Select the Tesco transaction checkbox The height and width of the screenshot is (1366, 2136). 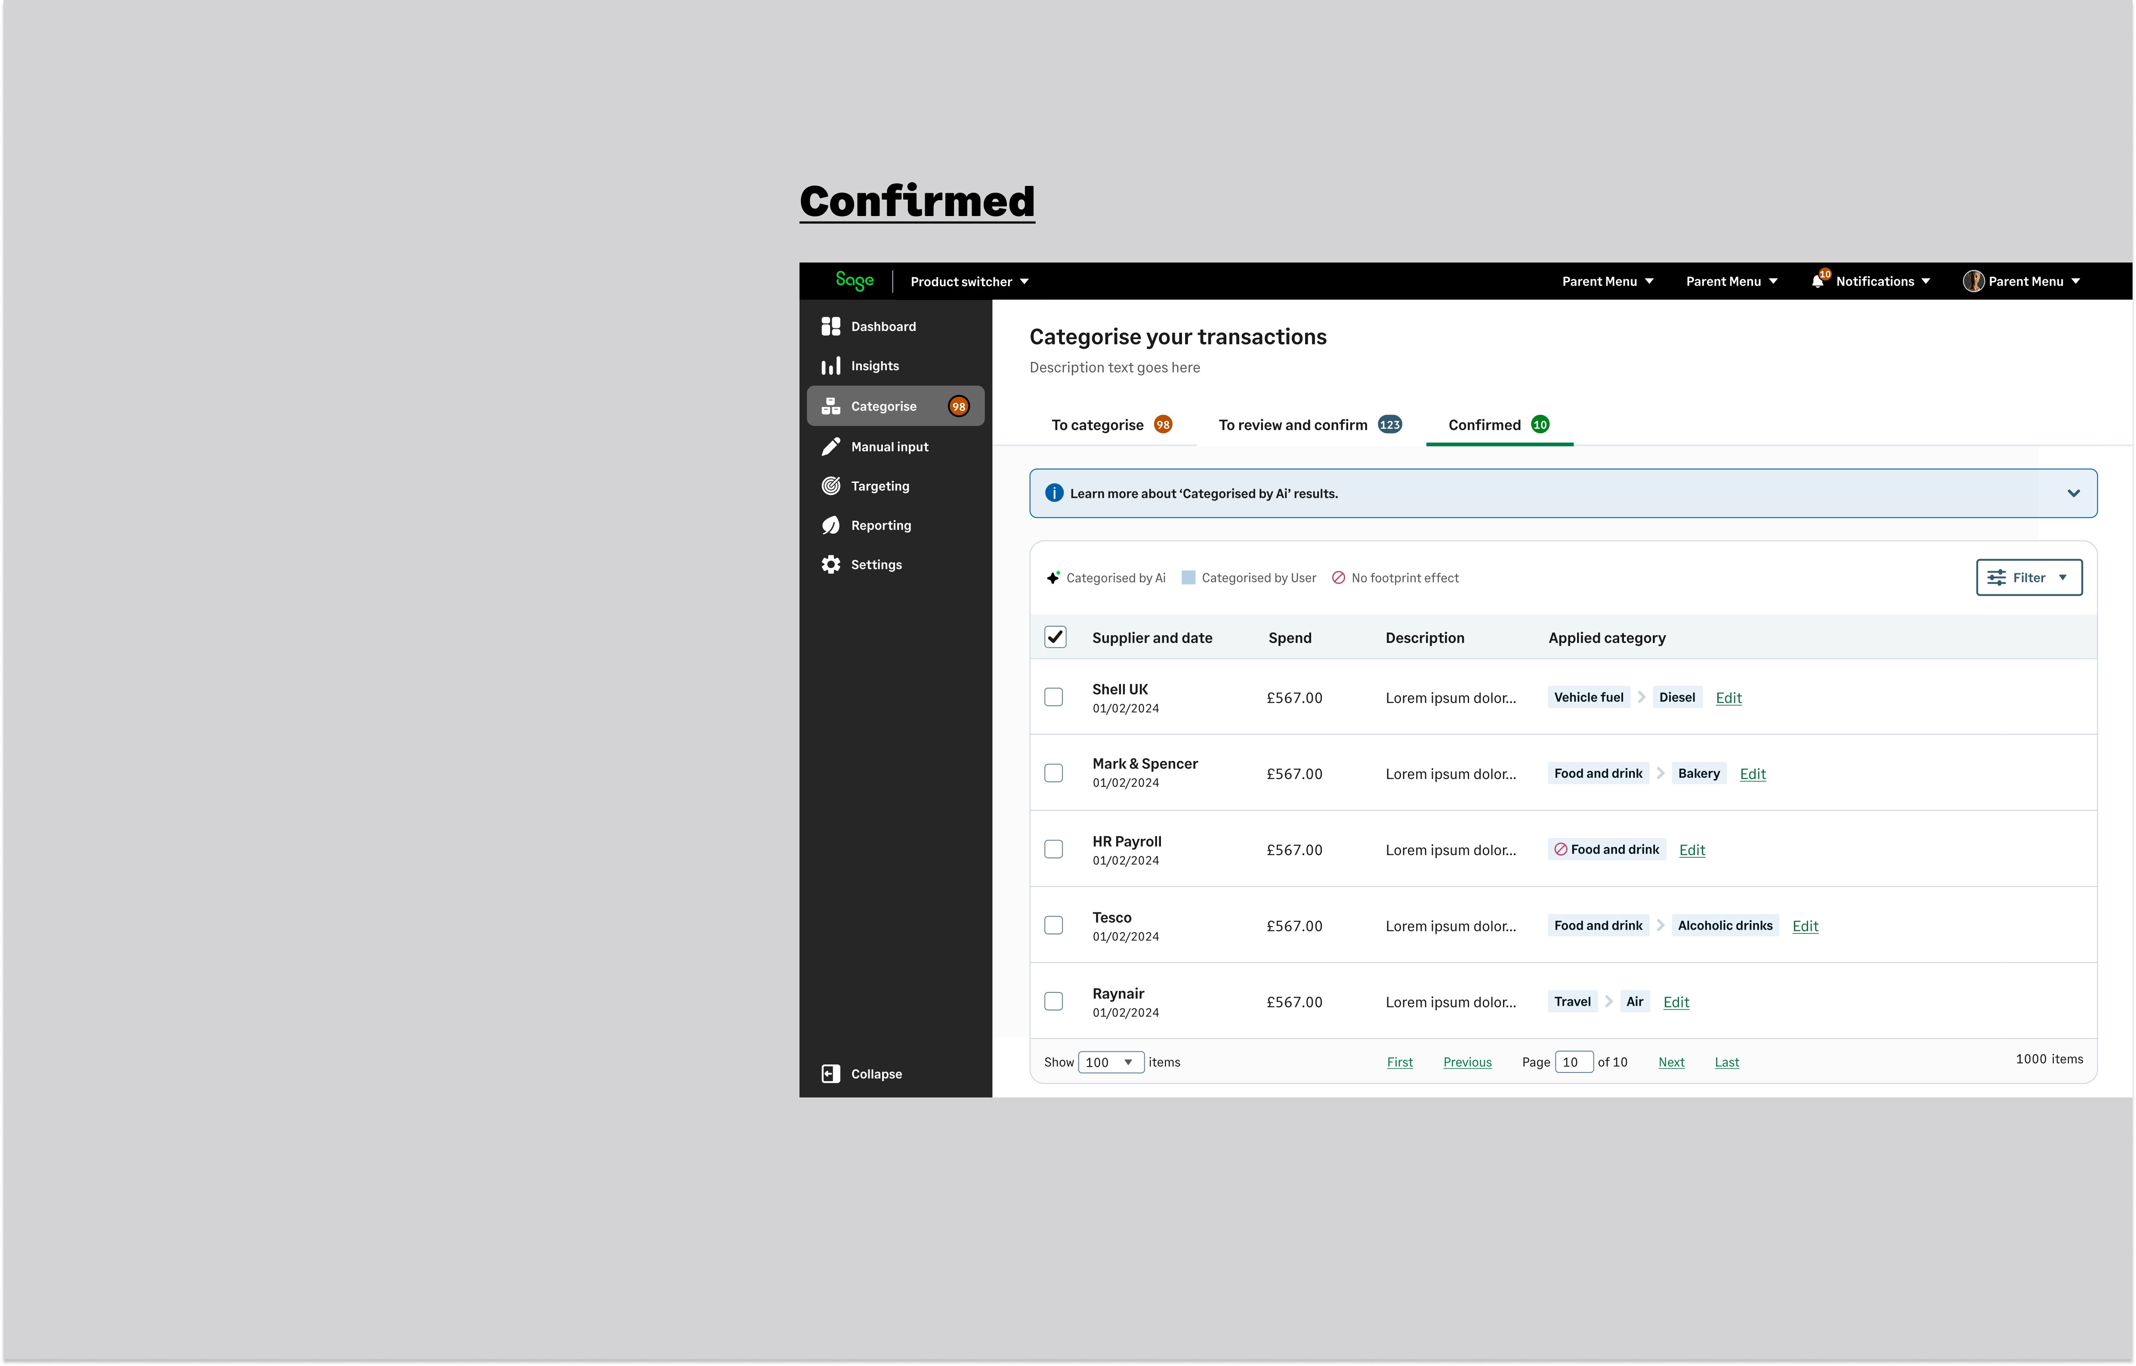coord(1054,925)
